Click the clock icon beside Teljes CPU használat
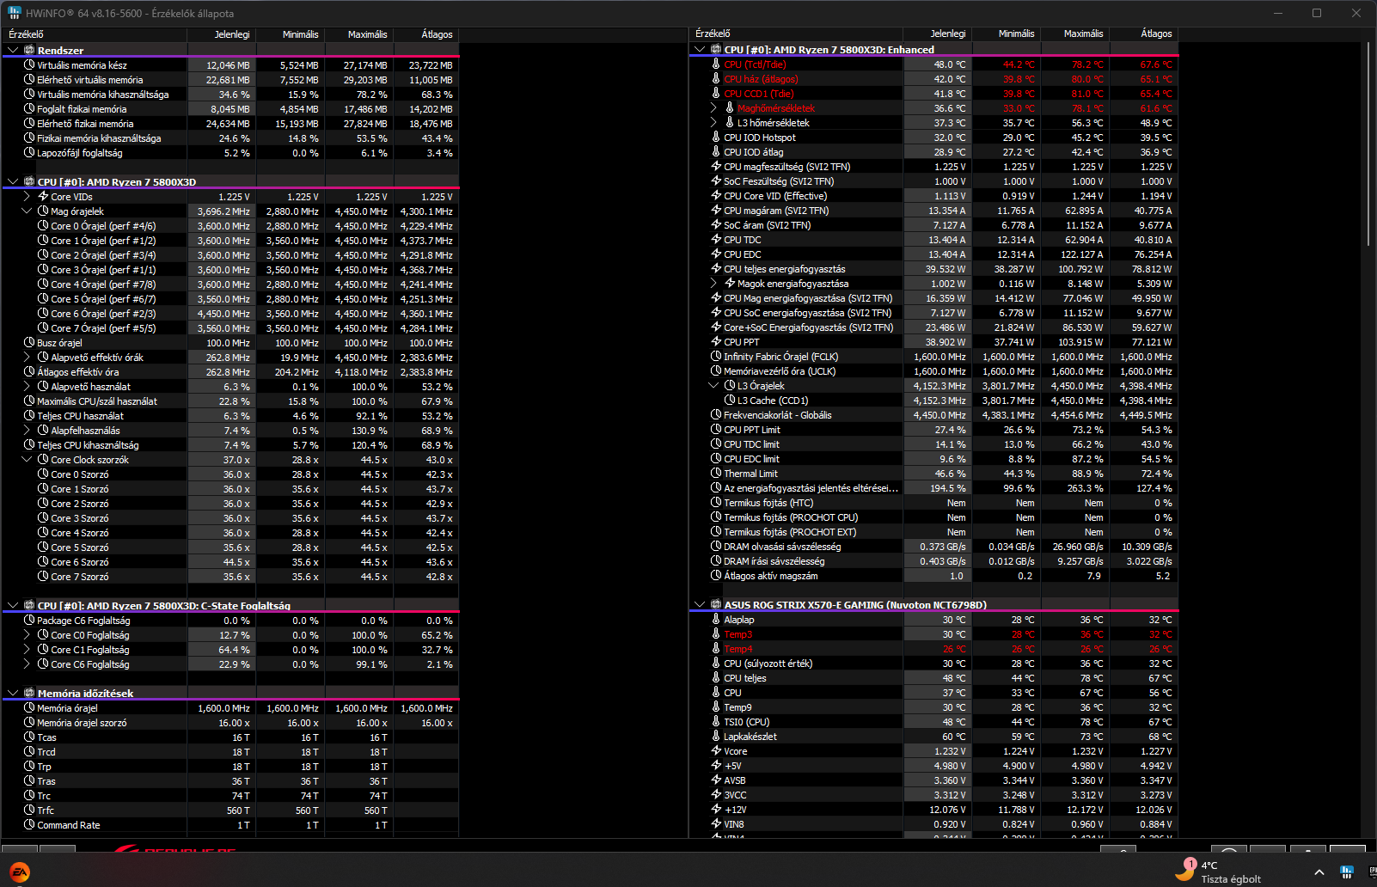1377x887 pixels. coord(29,416)
